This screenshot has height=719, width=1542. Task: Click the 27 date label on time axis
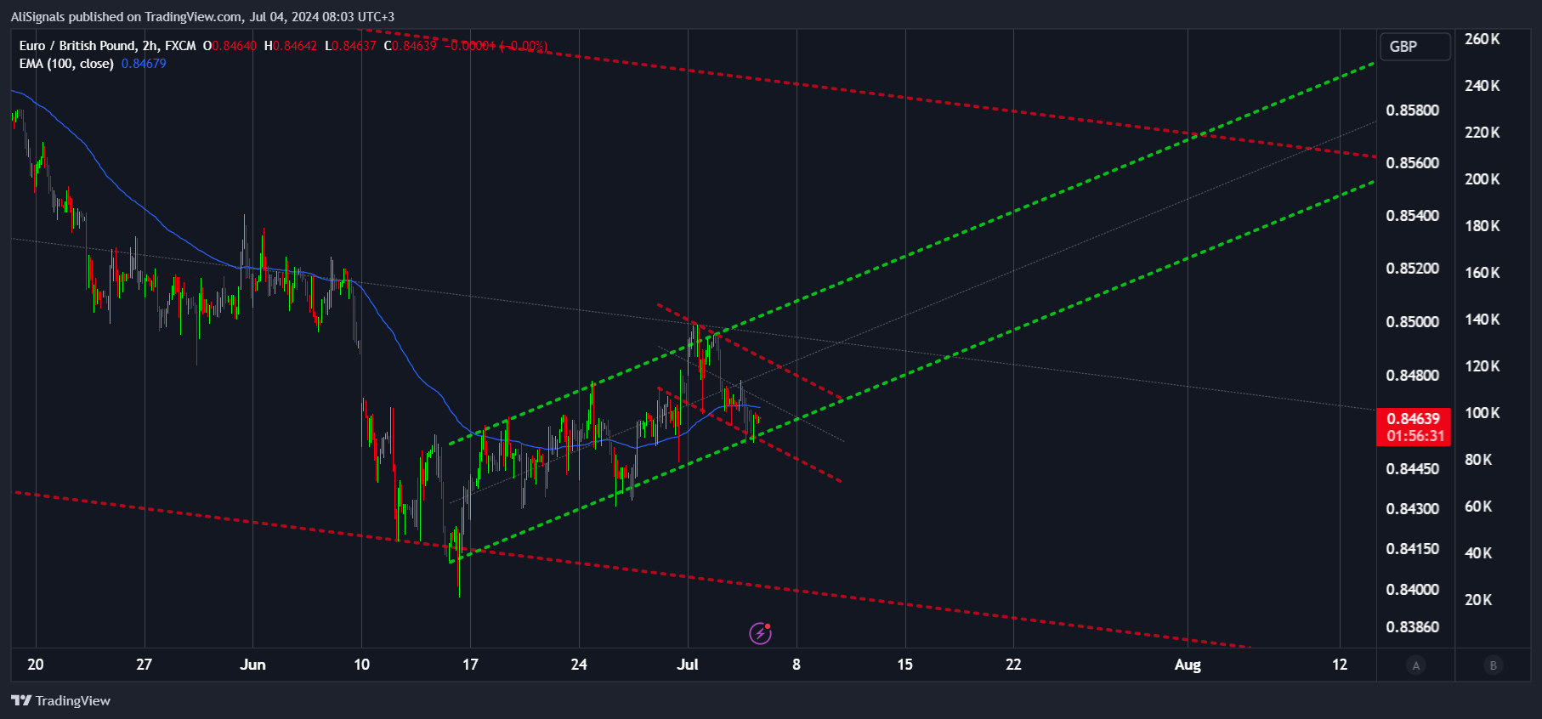pos(144,665)
